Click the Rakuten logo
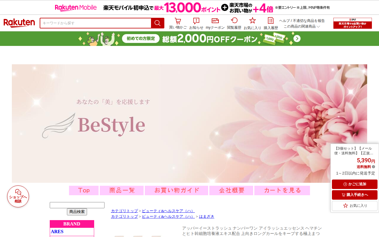The width and height of the screenshot is (379, 237). click(x=19, y=23)
